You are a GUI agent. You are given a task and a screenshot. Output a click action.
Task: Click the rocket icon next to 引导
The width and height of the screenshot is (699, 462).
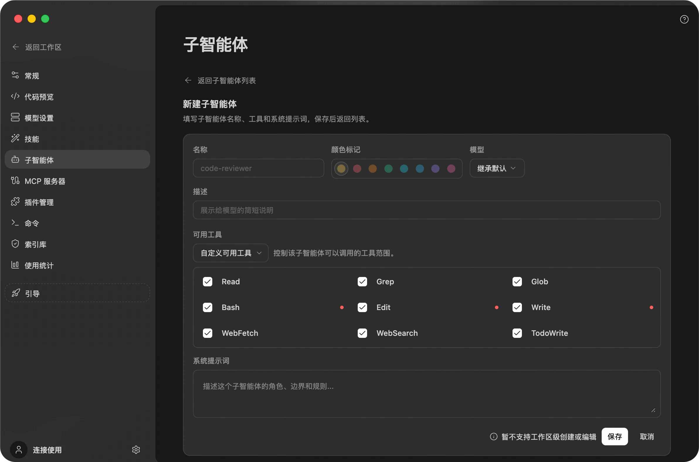(x=16, y=293)
